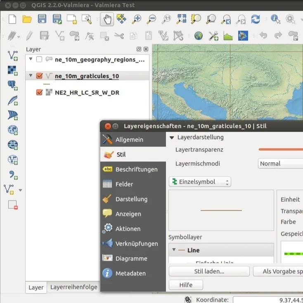Open the Einzelsymbol renderer dropdown
The height and width of the screenshot is (303, 303).
click(x=200, y=182)
